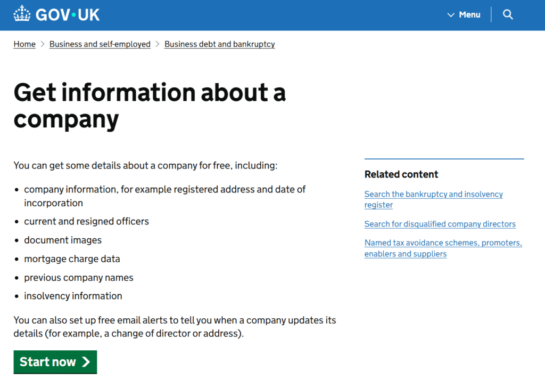Screen dimensions: 545x387
Task: Navigate to Business debt and bankruptcy
Action: (x=219, y=44)
